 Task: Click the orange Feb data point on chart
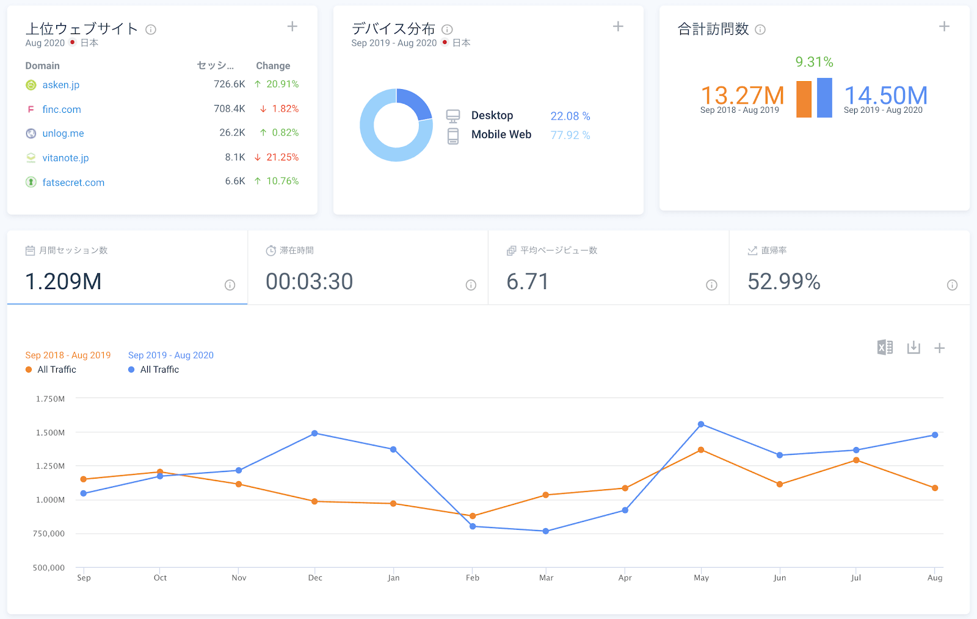coord(473,516)
